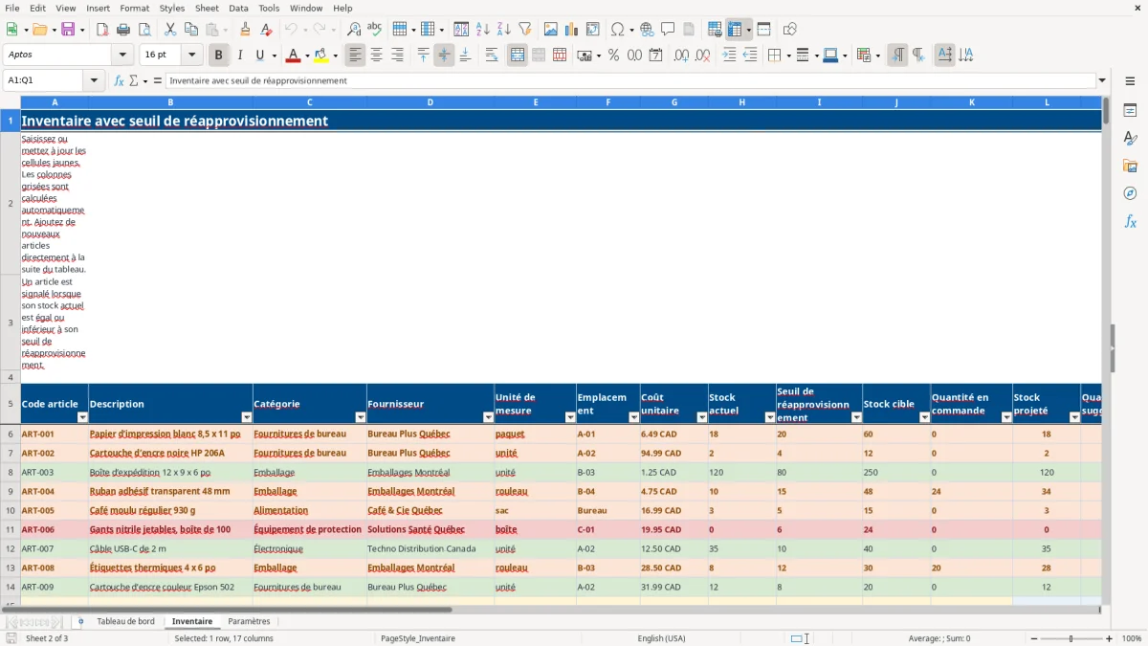Add a new sheet button

80,621
